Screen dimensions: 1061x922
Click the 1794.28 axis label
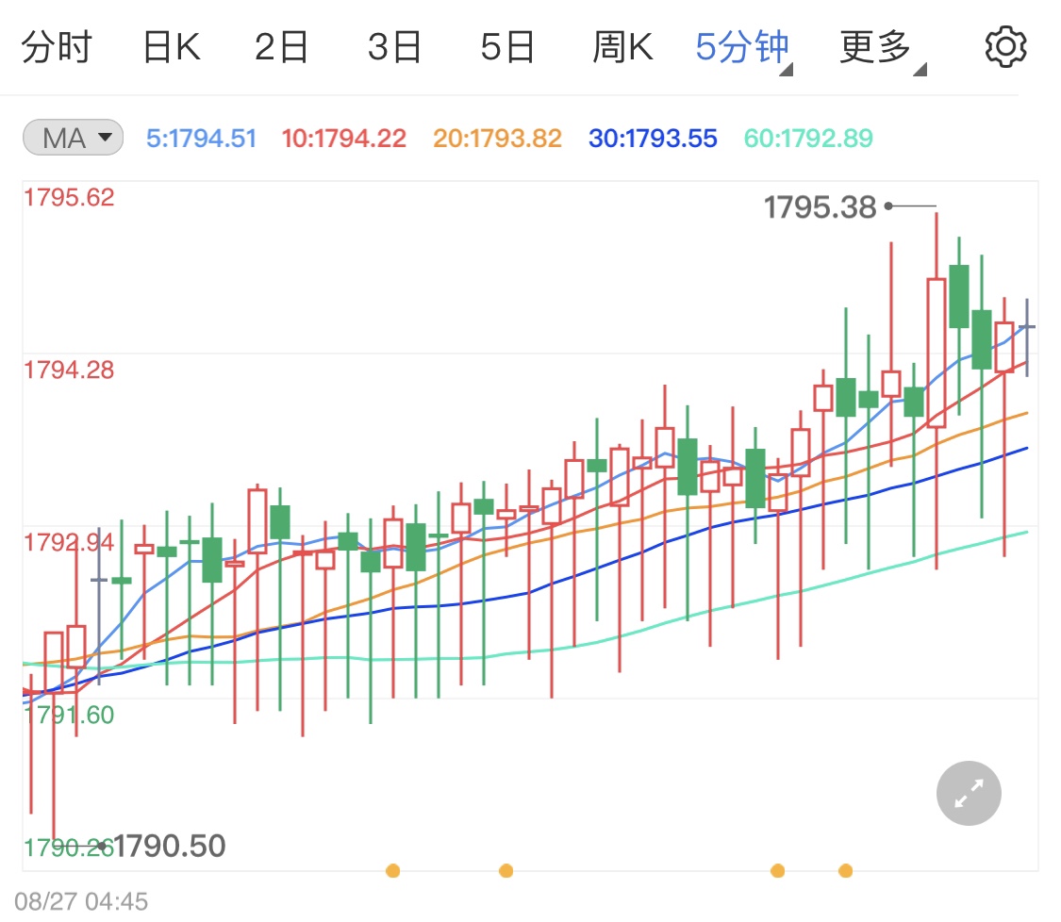[x=69, y=370]
